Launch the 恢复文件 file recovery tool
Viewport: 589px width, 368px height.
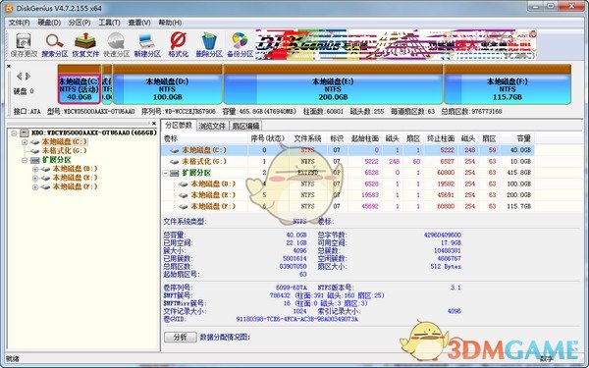[x=85, y=45]
